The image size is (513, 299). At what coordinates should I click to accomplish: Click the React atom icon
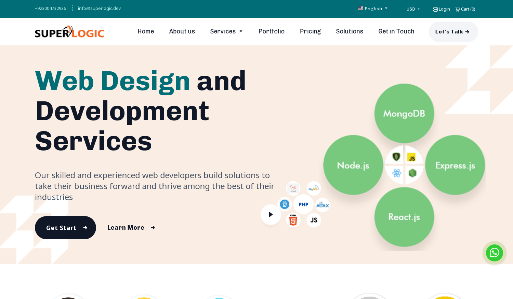397,173
